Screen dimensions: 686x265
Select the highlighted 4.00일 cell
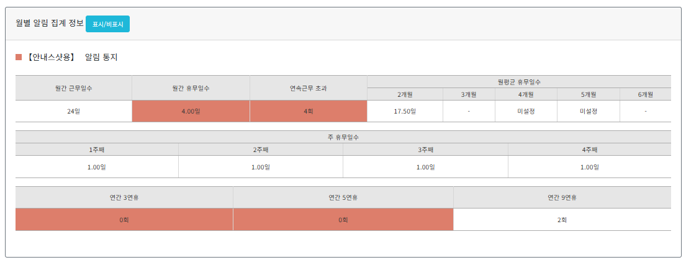(191, 111)
